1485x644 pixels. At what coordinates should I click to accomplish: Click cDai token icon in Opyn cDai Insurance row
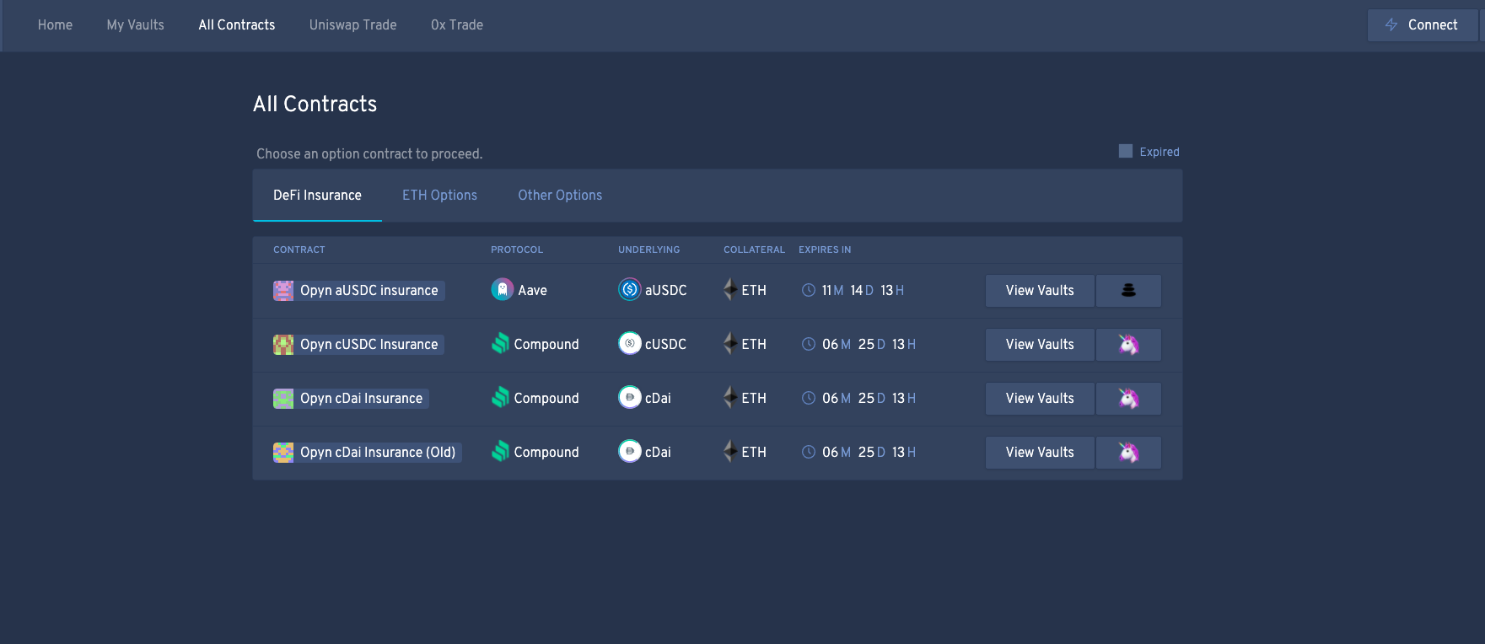(629, 398)
